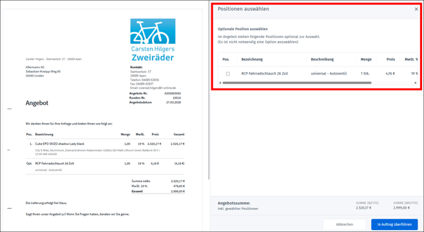
Task: Select '1 Stk.' quantity cell
Action: point(365,73)
